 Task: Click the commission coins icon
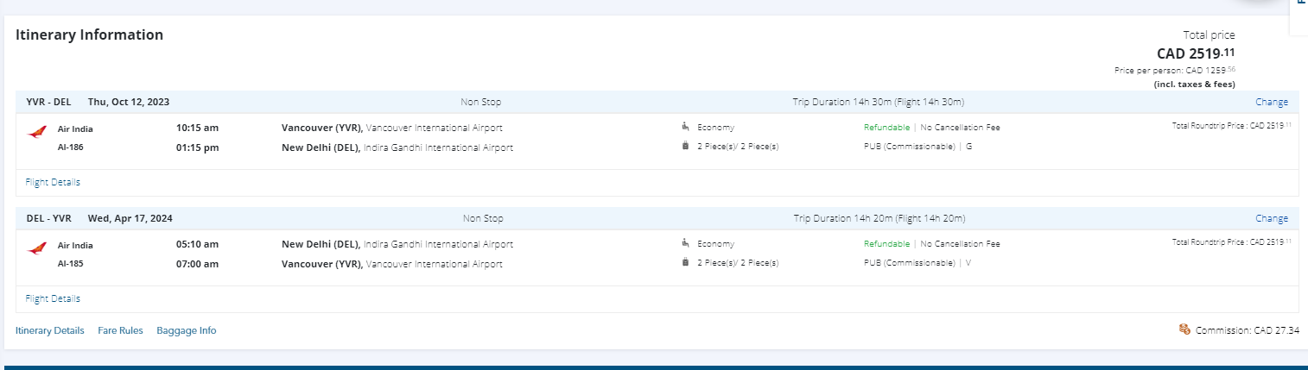pyautogui.click(x=1184, y=329)
